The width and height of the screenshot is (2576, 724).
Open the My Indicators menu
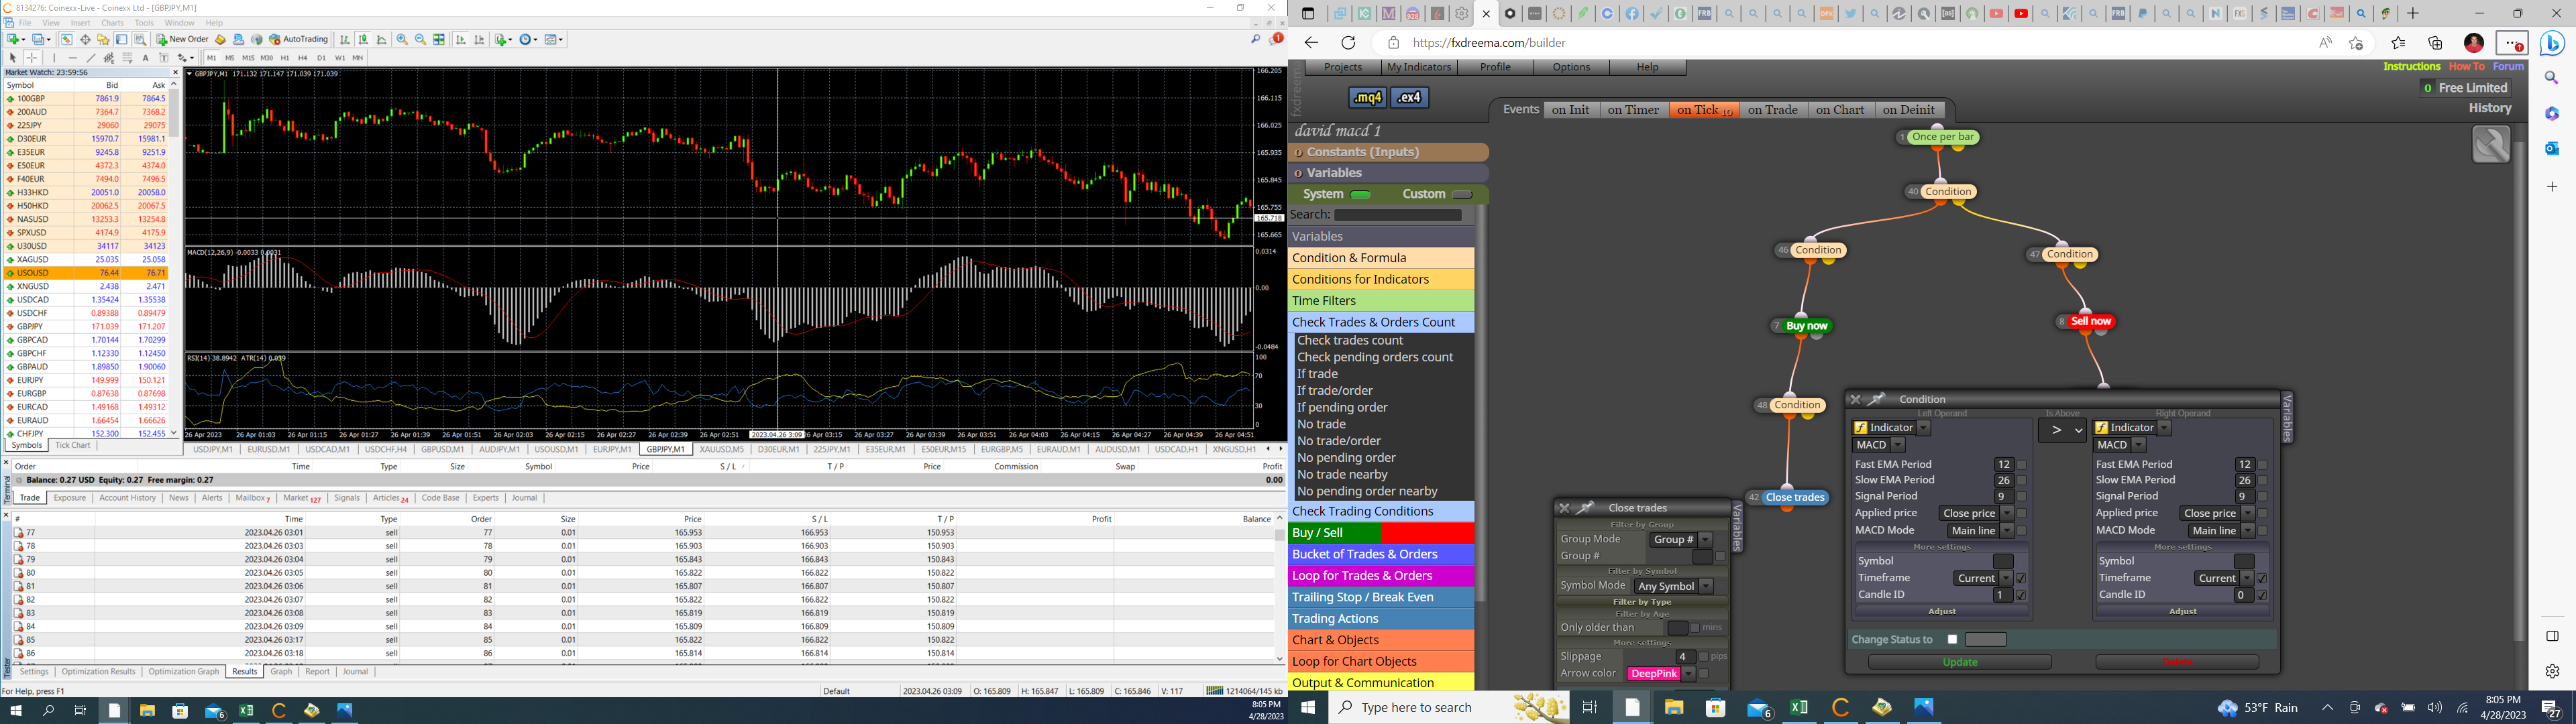point(1418,67)
